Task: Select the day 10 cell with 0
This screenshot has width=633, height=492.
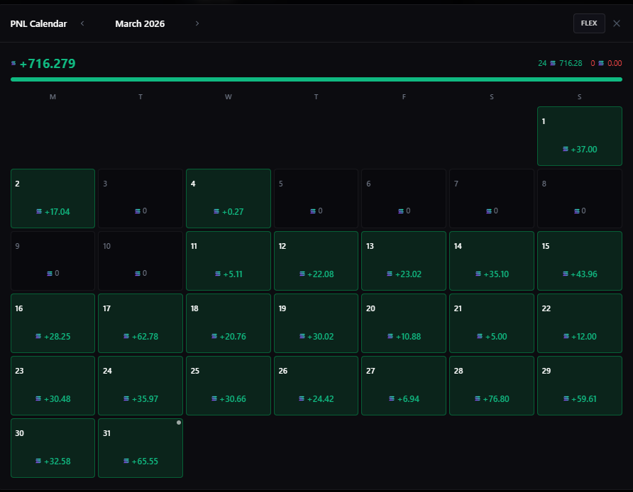Action: 141,261
